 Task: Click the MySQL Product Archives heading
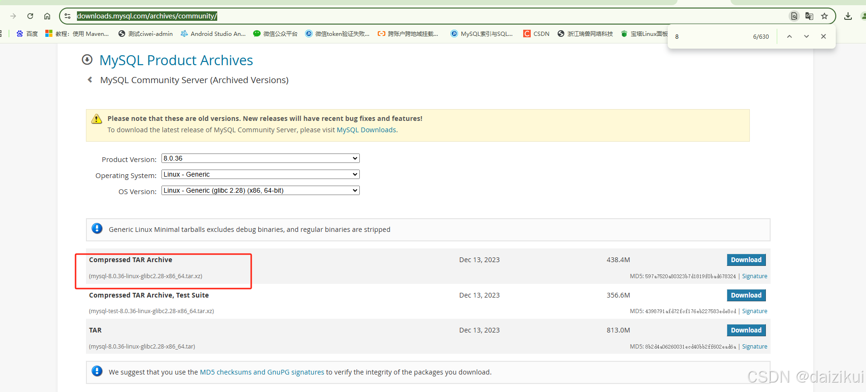tap(176, 60)
